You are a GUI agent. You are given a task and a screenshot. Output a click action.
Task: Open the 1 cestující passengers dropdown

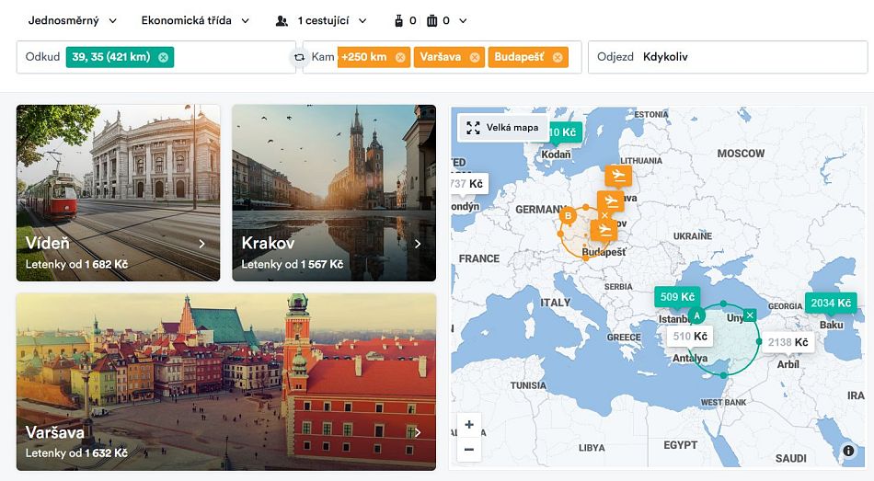point(321,20)
